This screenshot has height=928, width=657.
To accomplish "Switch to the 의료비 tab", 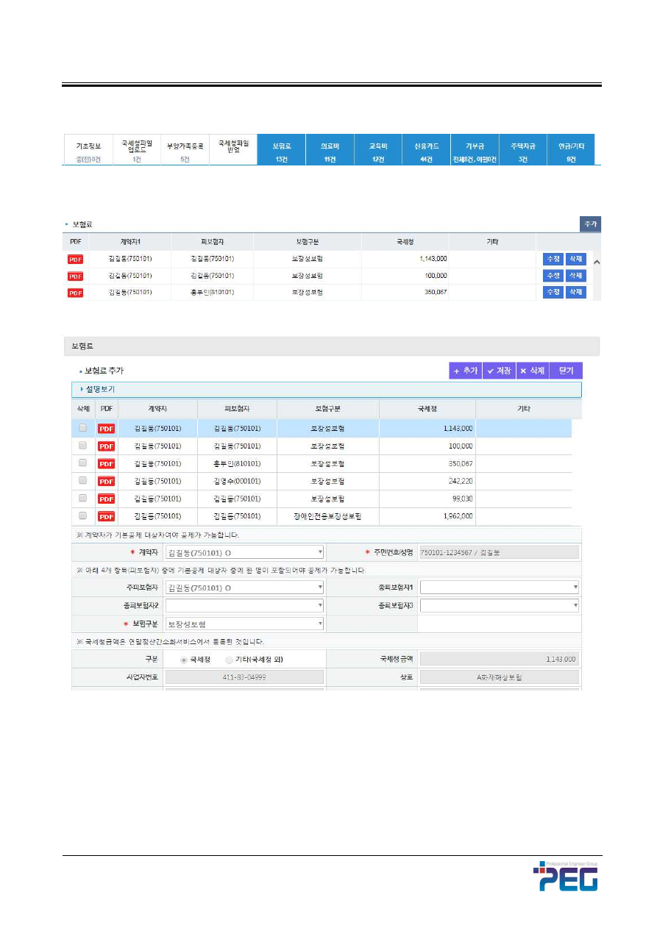I will [x=330, y=150].
